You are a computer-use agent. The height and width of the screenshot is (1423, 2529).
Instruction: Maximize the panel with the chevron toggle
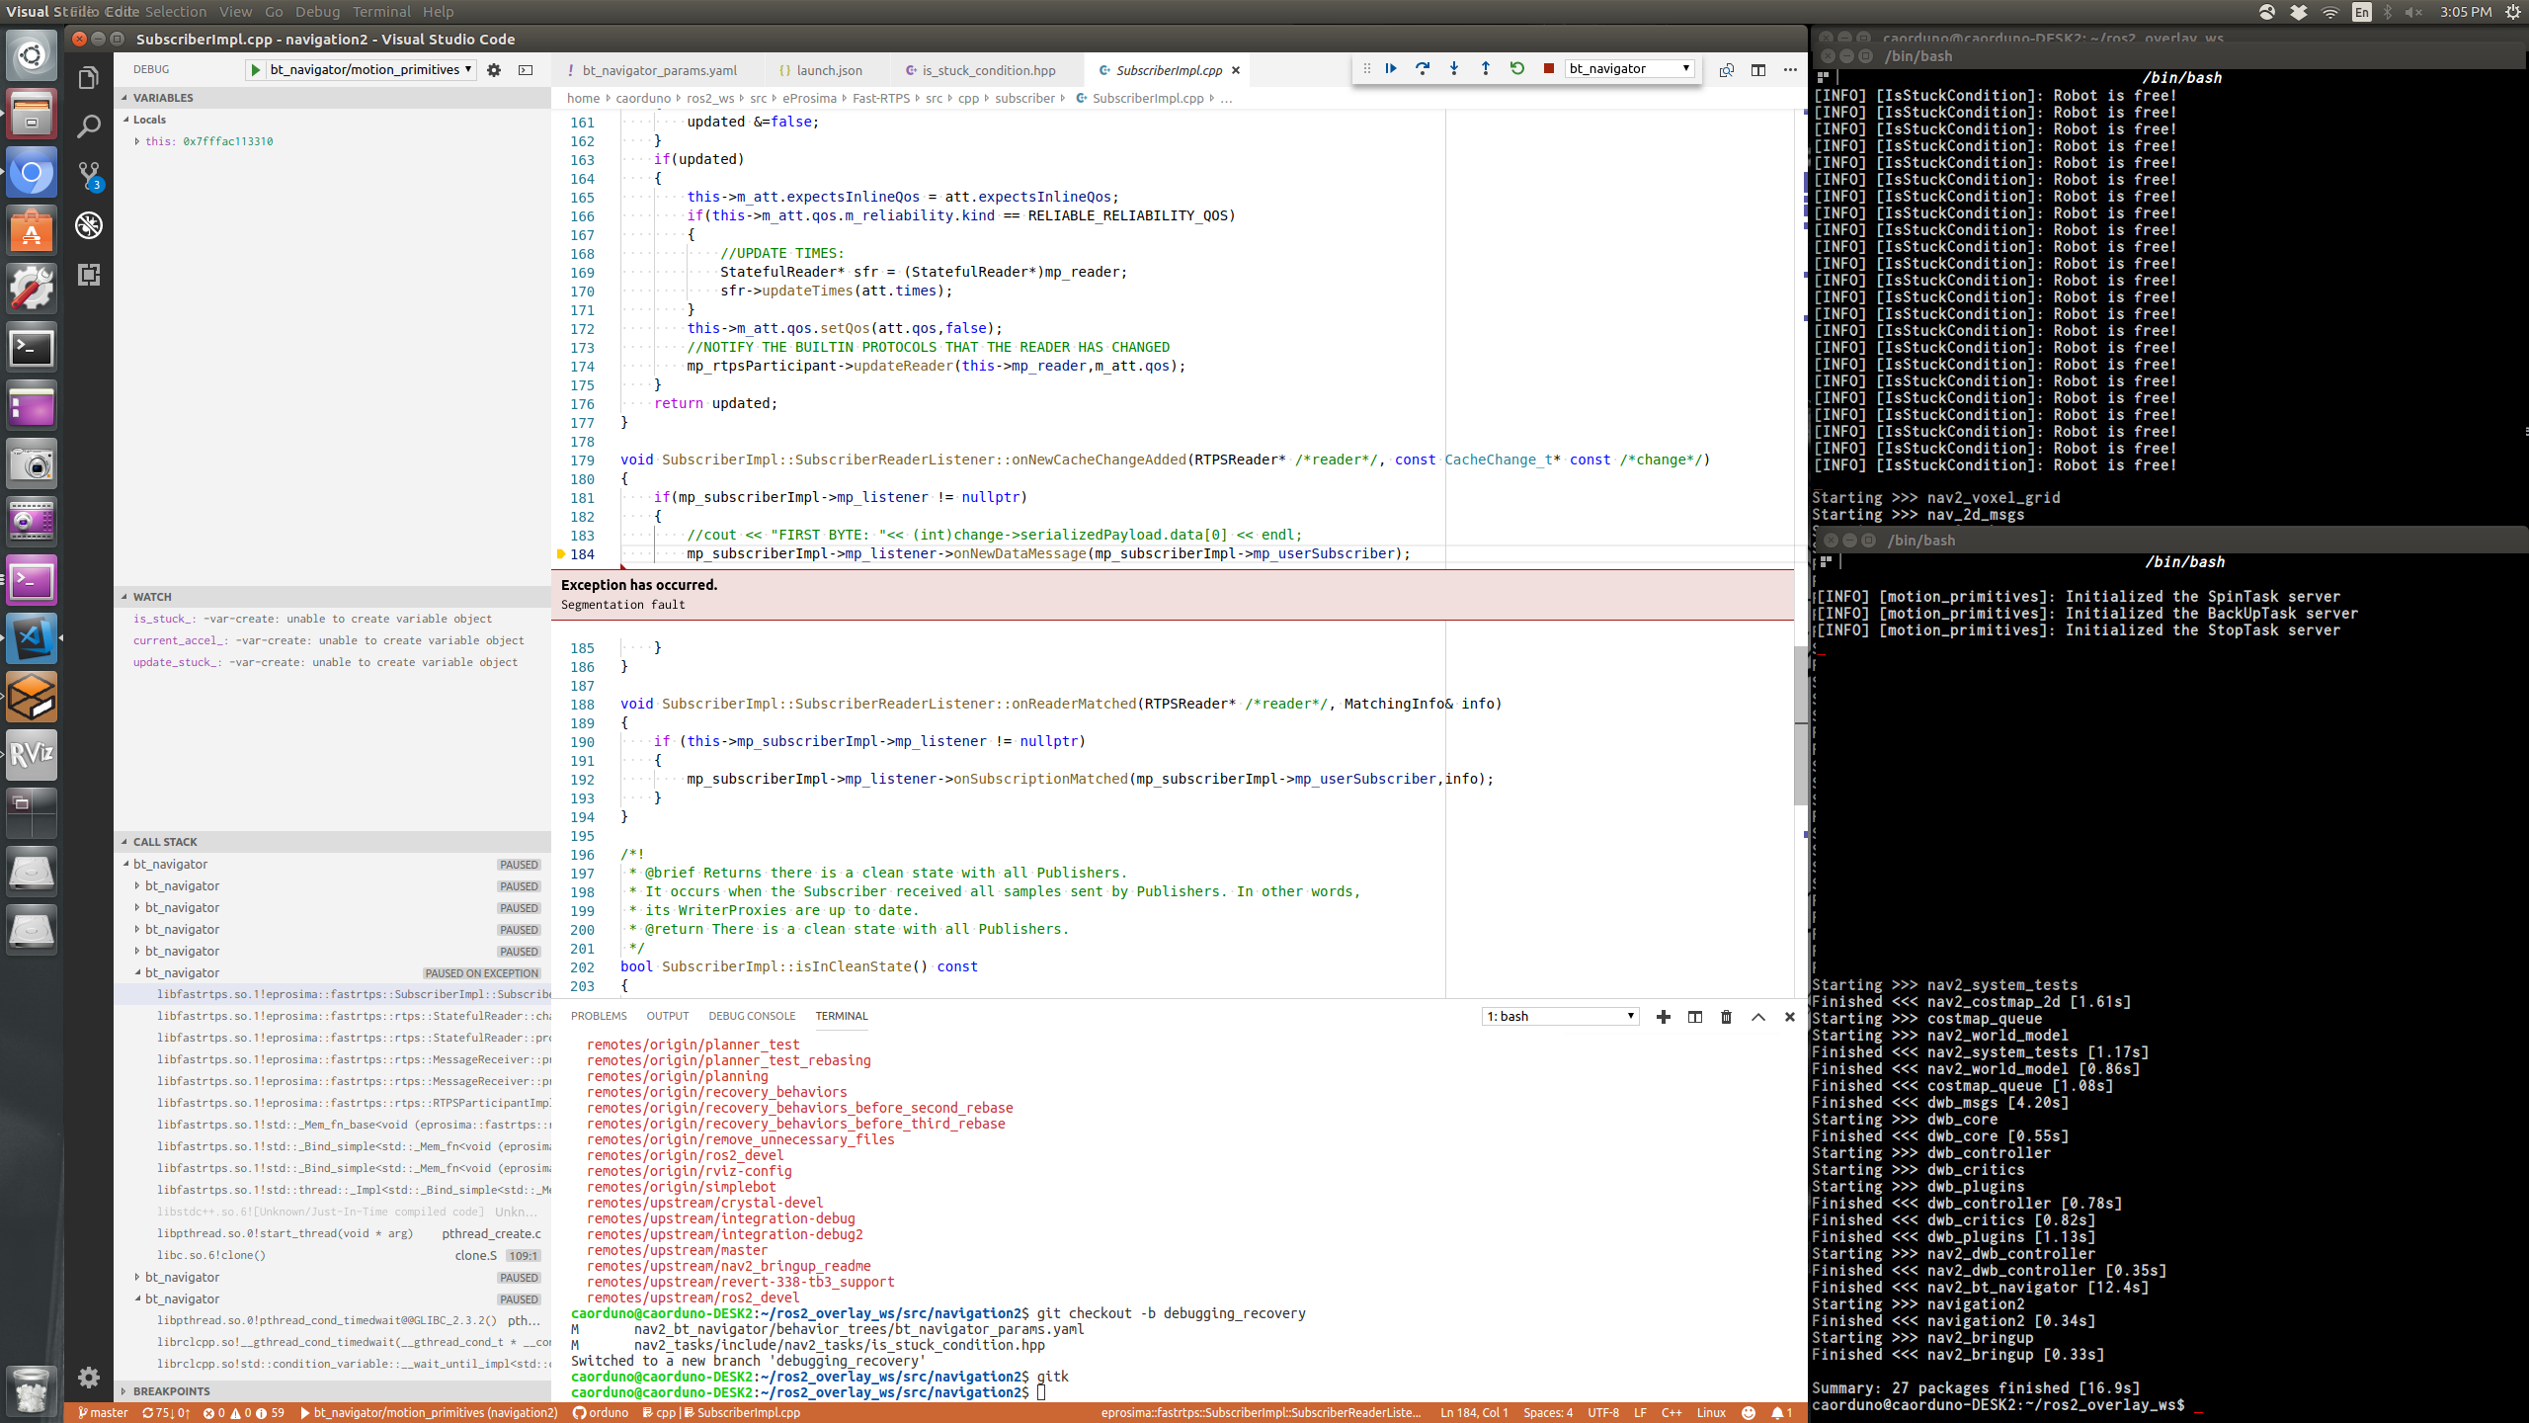1758,1016
